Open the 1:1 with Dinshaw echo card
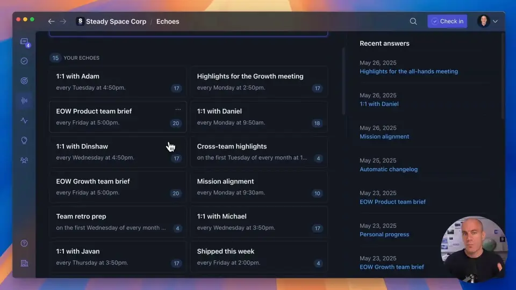 117,151
